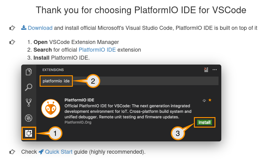This screenshot has width=268, height=162.
Task: Click the PlatformIO.Org publisher name
Action: point(78,122)
